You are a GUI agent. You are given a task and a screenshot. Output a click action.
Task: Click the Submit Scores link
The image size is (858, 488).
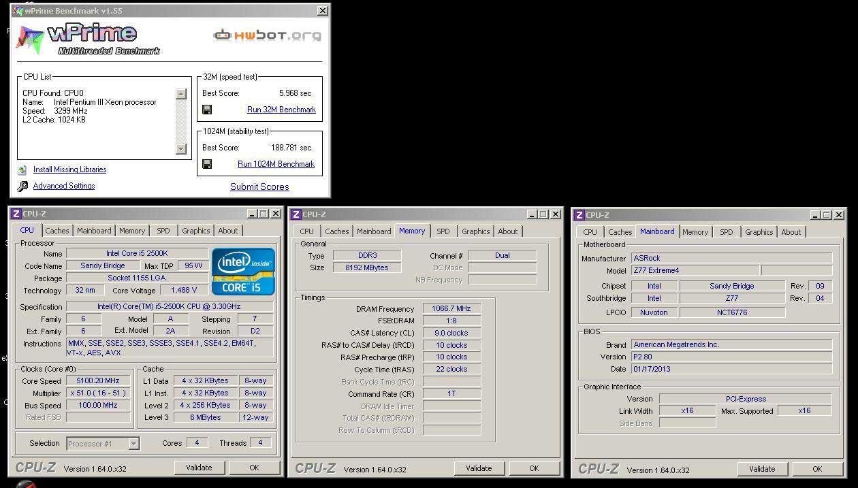pyautogui.click(x=259, y=186)
